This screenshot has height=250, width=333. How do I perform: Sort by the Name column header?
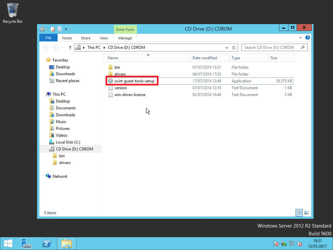click(x=146, y=58)
